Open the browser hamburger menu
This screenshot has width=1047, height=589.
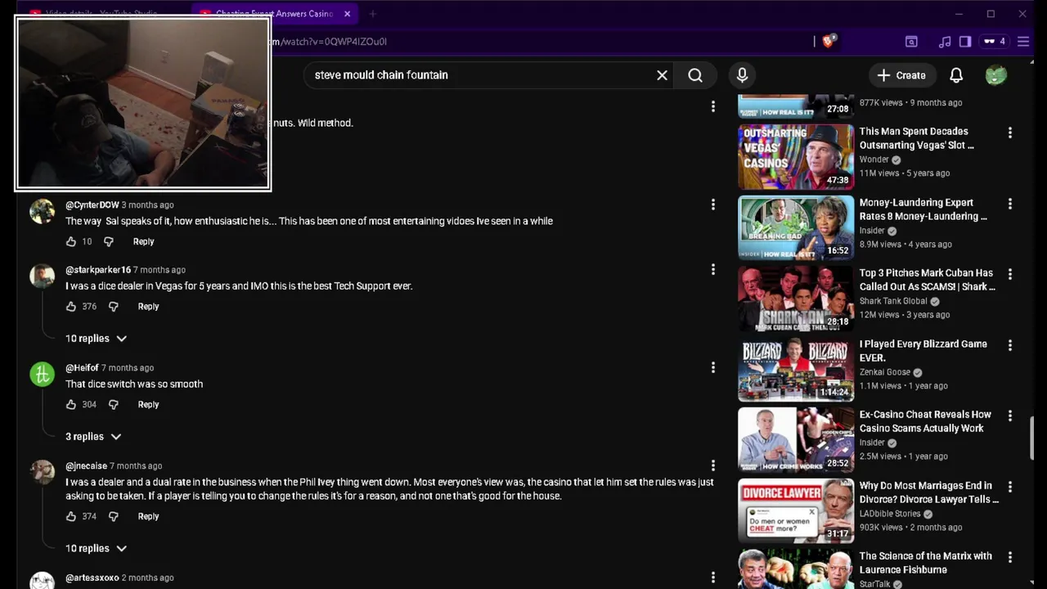click(1023, 42)
